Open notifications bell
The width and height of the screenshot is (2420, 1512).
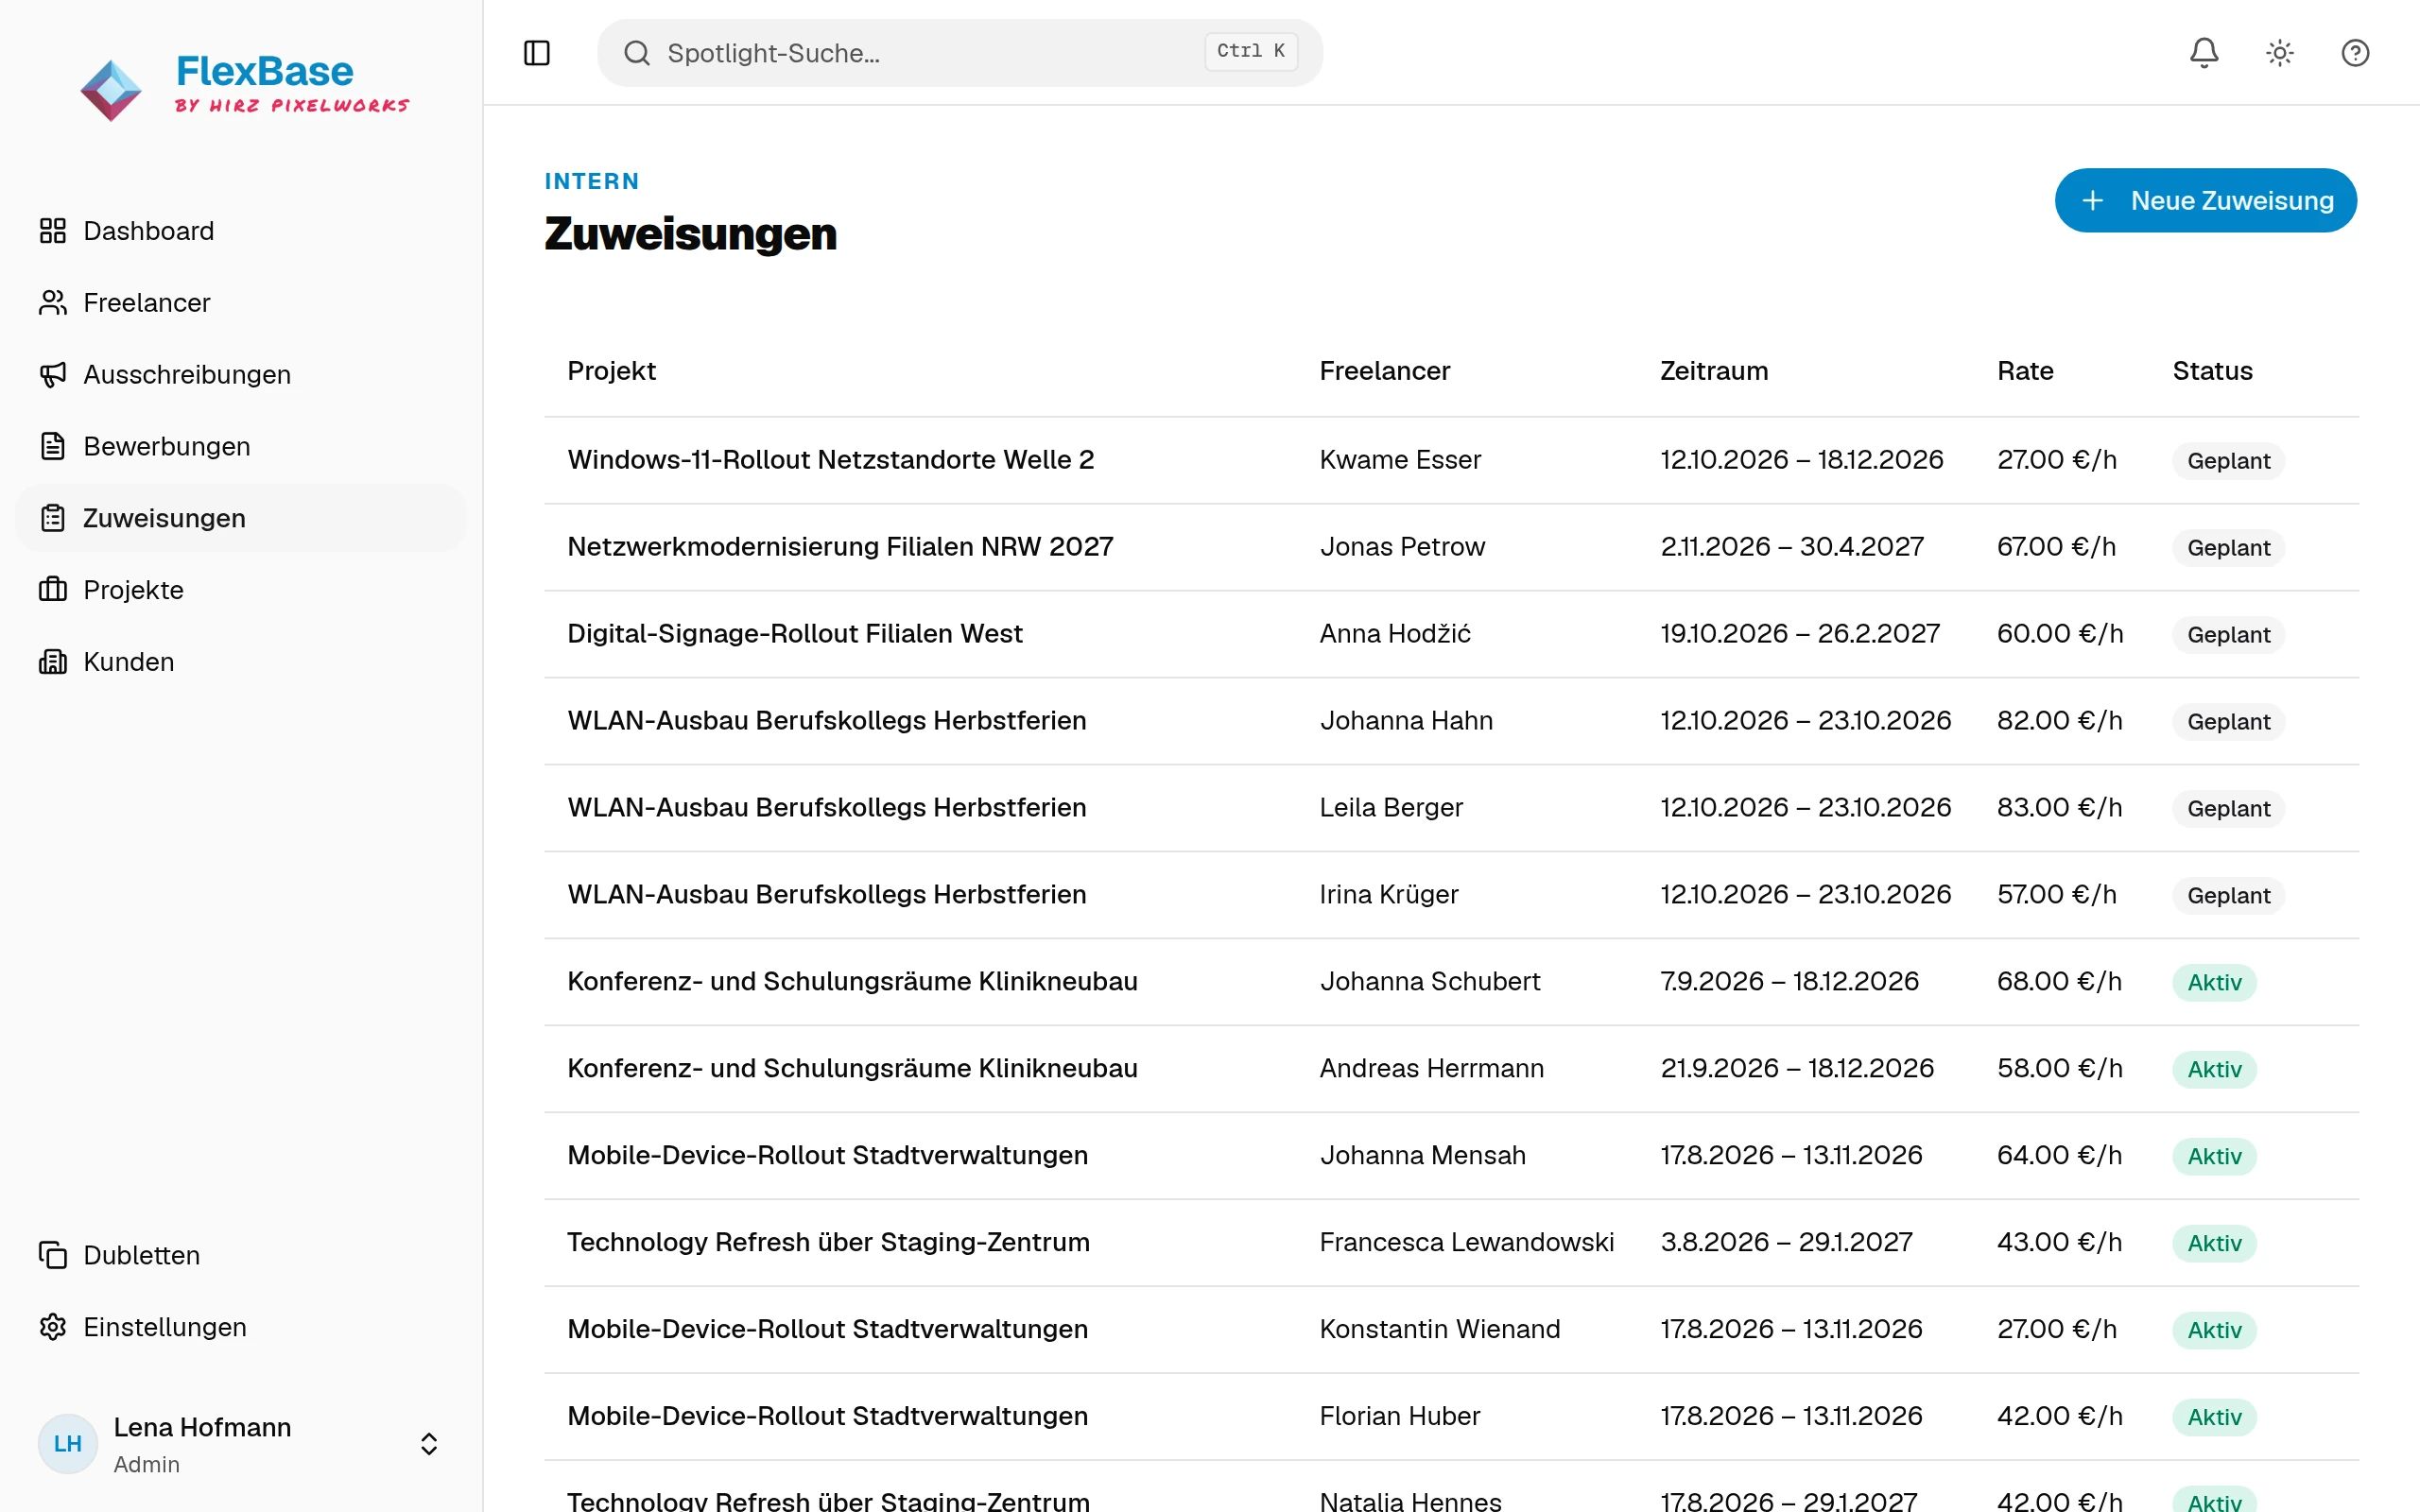click(2204, 53)
